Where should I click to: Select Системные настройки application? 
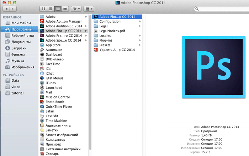tap(64, 149)
